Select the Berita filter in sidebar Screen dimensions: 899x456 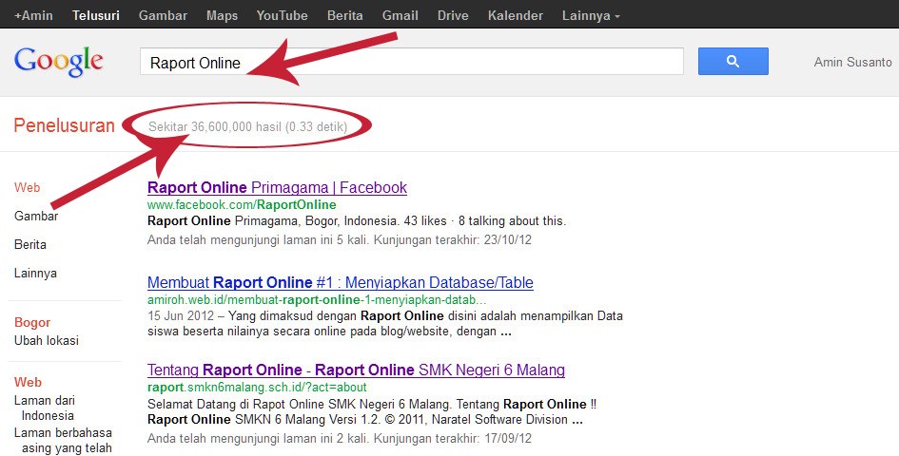pos(30,244)
